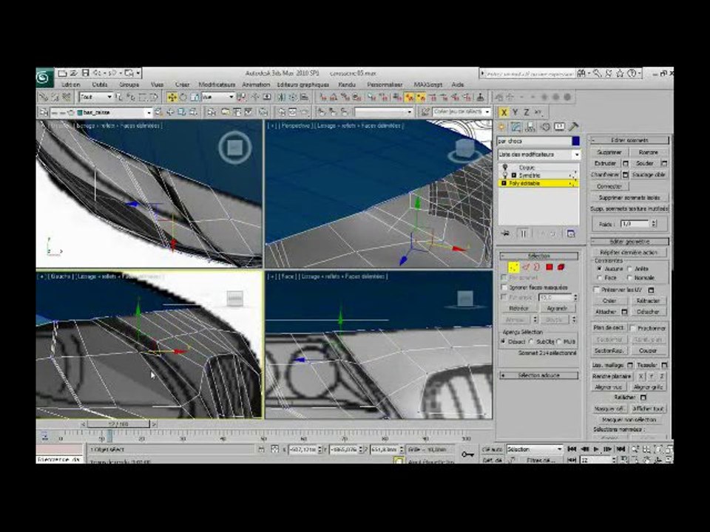The width and height of the screenshot is (710, 532).
Task: Select the Move transform tool
Action: (172, 97)
